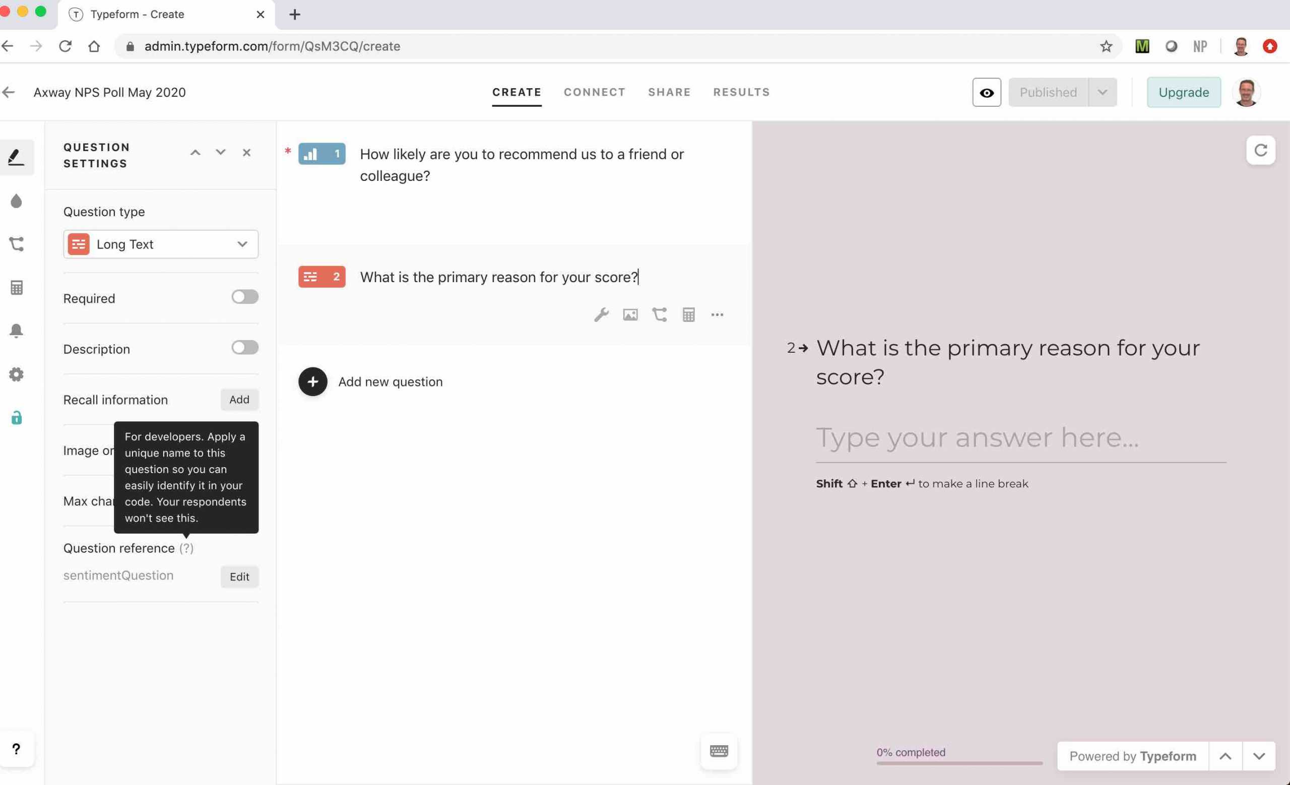Move to next question with down chevron

[x=220, y=152]
